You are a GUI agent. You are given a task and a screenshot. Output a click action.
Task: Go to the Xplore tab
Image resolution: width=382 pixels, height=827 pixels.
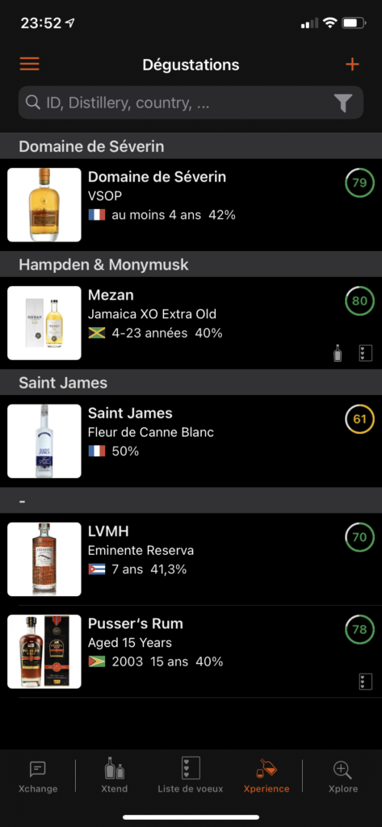point(342,776)
